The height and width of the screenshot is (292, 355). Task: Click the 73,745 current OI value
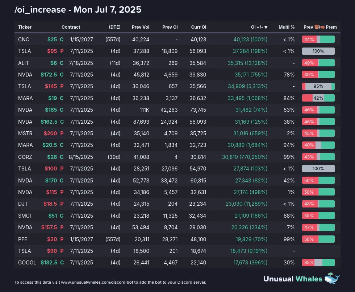198,110
